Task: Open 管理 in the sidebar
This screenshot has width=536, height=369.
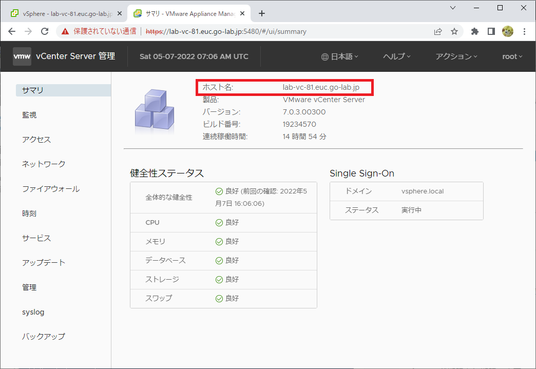Action: [x=29, y=287]
